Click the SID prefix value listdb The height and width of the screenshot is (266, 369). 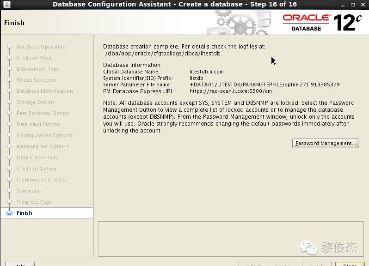click(196, 78)
